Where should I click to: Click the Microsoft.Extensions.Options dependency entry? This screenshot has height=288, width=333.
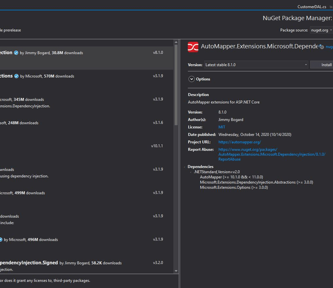[x=234, y=187]
